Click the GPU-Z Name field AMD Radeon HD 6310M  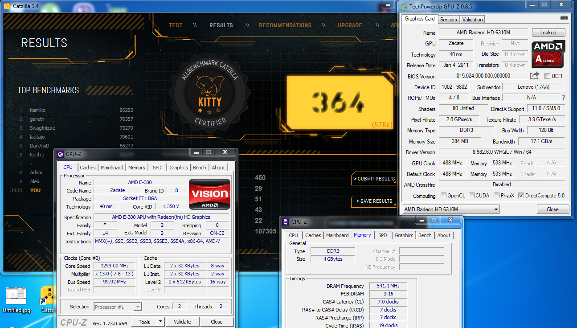coord(484,33)
